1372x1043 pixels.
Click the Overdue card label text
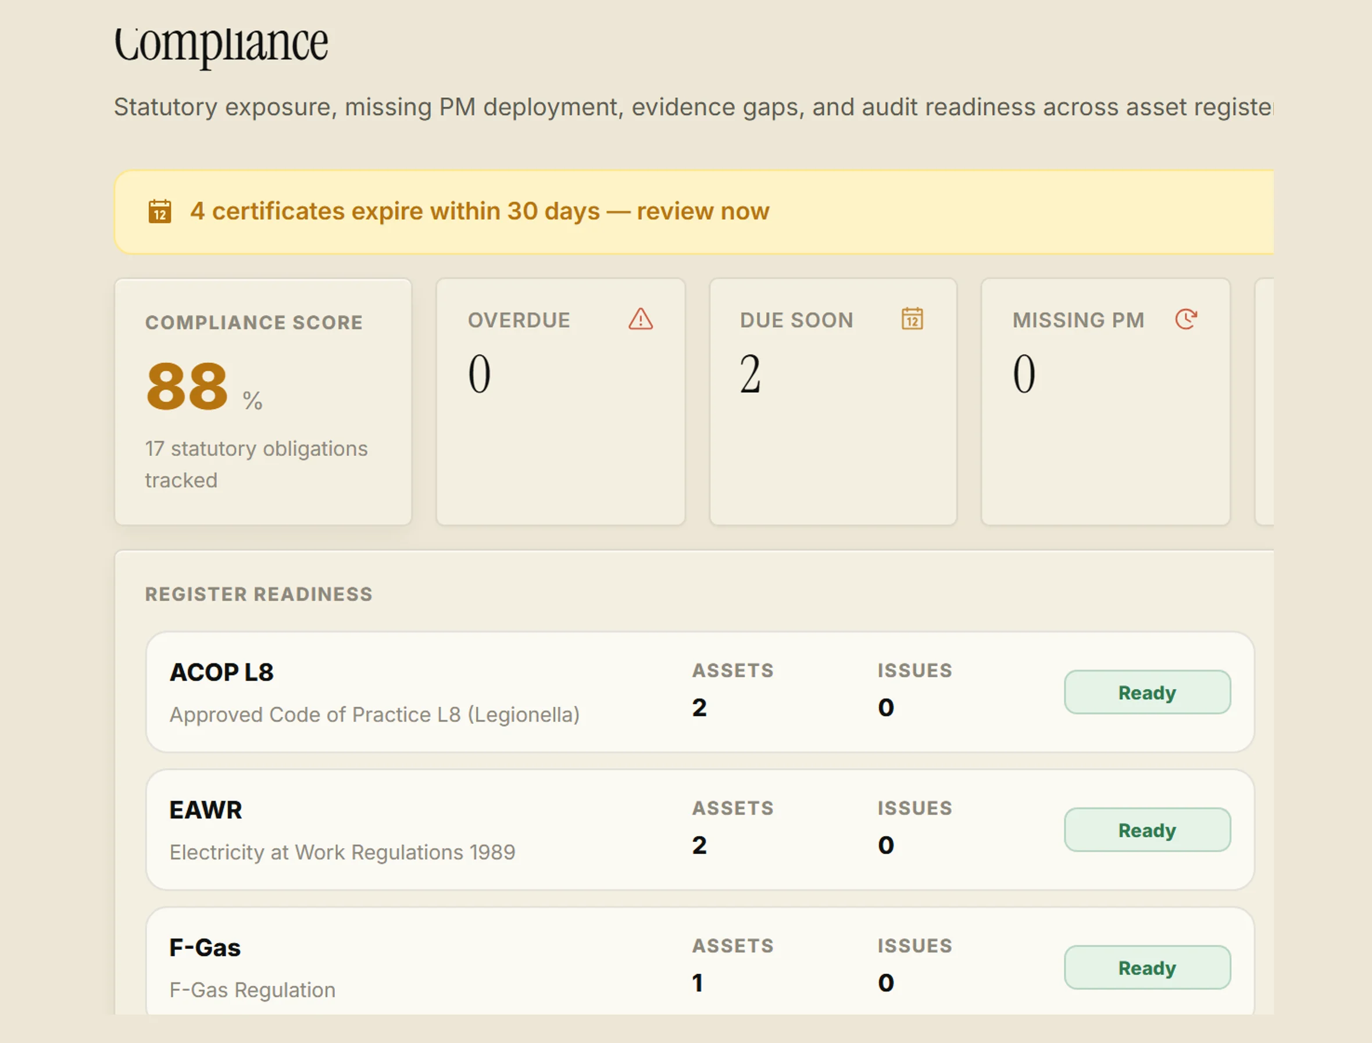coord(519,320)
